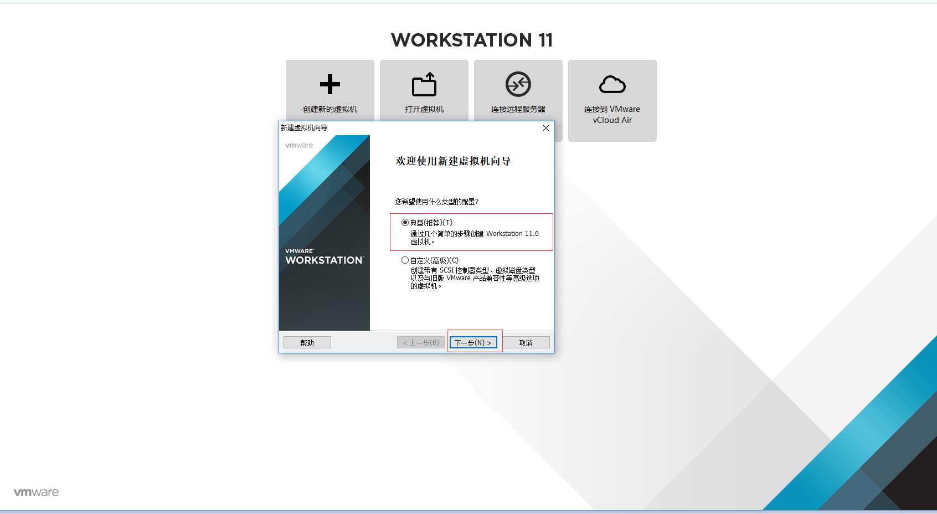The width and height of the screenshot is (937, 514).
Task: Select 典型(推荐) radio button
Action: (x=405, y=223)
